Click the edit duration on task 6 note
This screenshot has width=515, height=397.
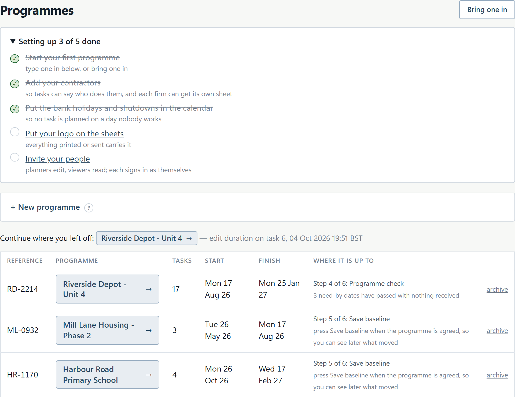[286, 238]
